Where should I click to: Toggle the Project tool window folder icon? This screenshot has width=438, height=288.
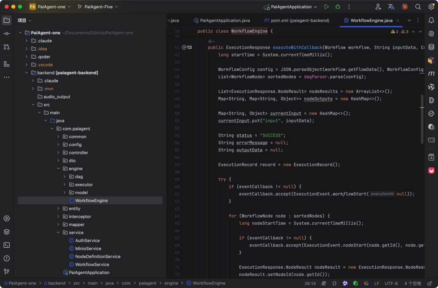coord(7,20)
